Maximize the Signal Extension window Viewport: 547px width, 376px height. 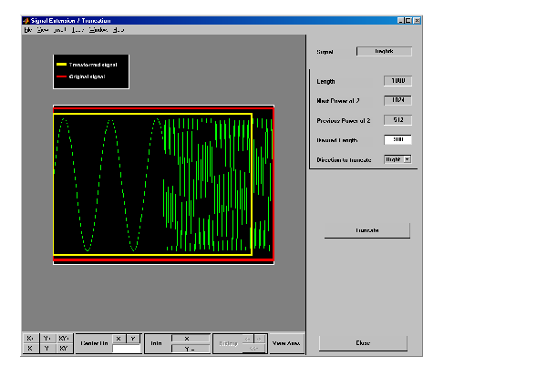tap(408, 21)
